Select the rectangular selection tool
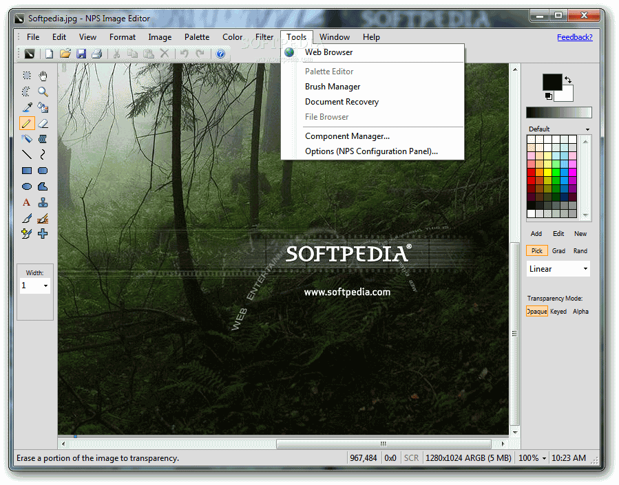Screen dimensions: 619x485 (27, 75)
